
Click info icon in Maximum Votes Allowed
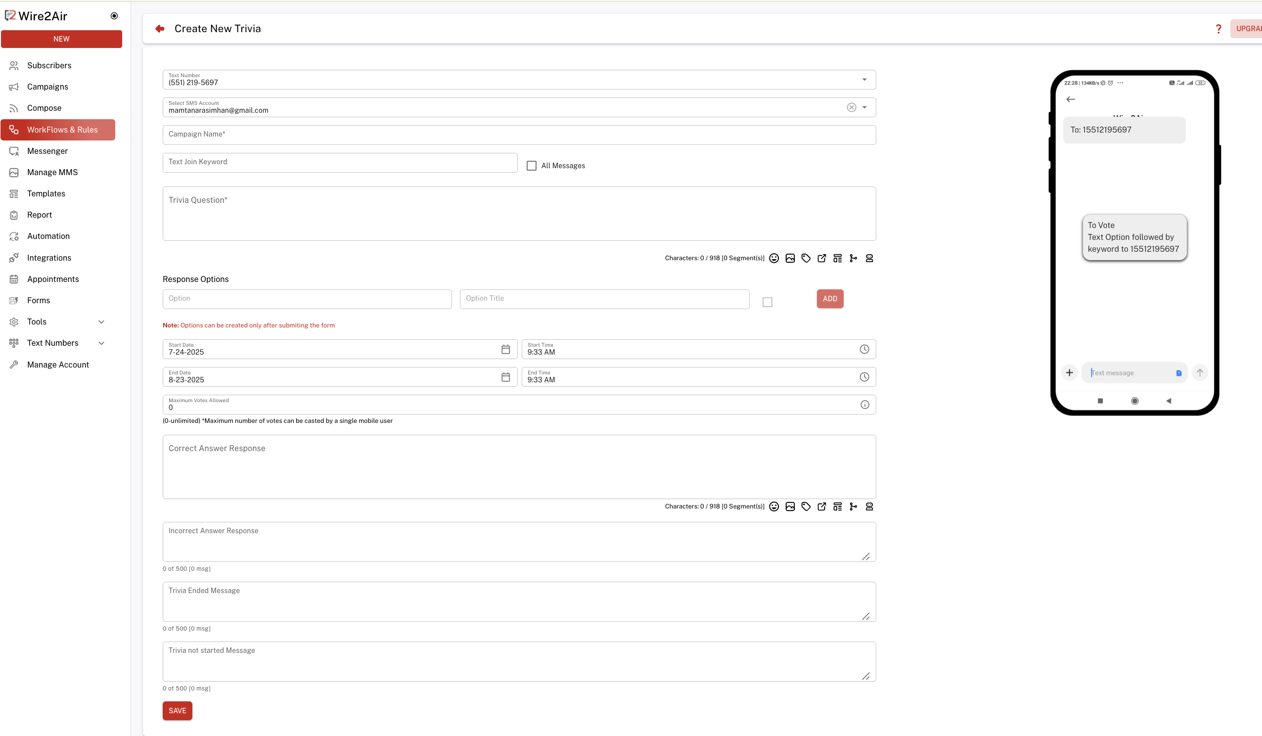(x=864, y=405)
